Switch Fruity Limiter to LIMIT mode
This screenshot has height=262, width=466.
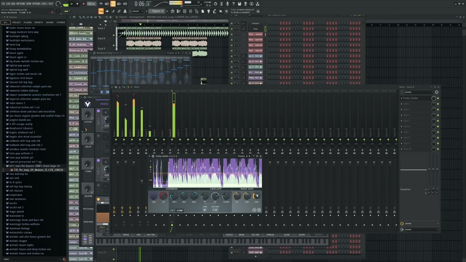[172, 210]
